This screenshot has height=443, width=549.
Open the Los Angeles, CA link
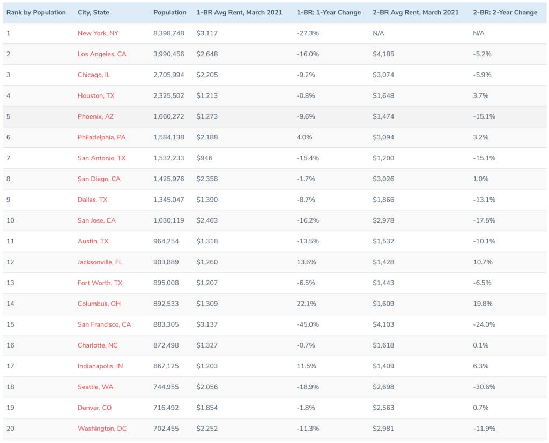102,54
